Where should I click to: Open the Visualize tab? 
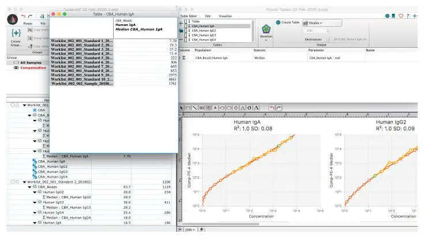[x=226, y=16]
